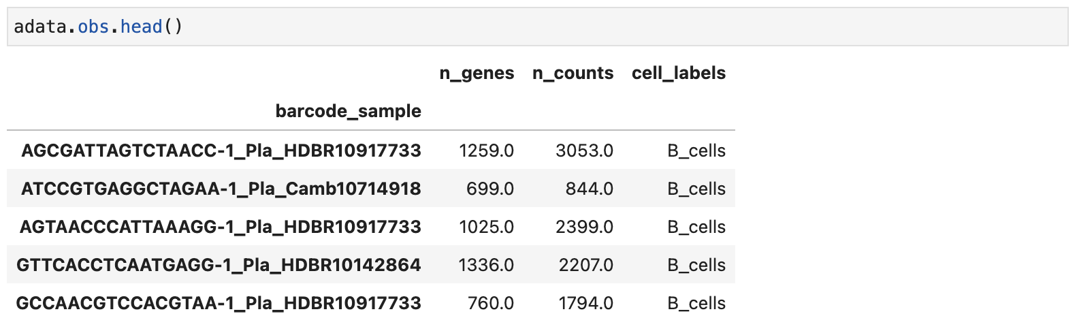
Task: Click the n_counts value 2399.0
Action: (x=584, y=227)
